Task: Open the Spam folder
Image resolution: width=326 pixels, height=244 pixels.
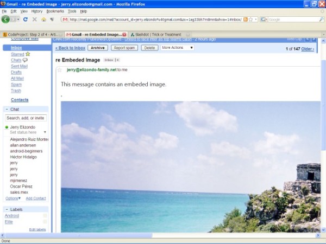Action: pos(16,85)
